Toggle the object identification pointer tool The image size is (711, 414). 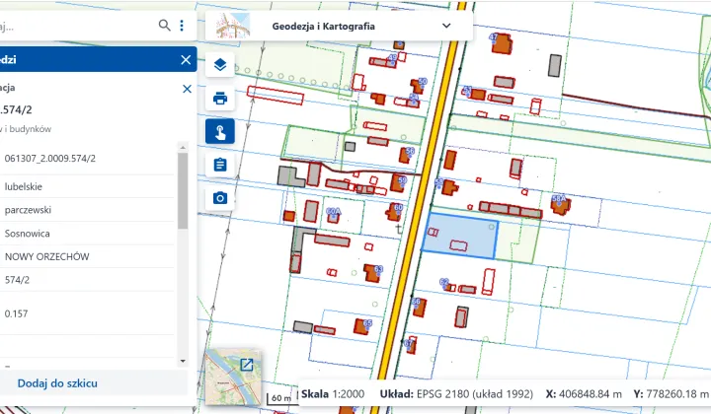point(220,131)
